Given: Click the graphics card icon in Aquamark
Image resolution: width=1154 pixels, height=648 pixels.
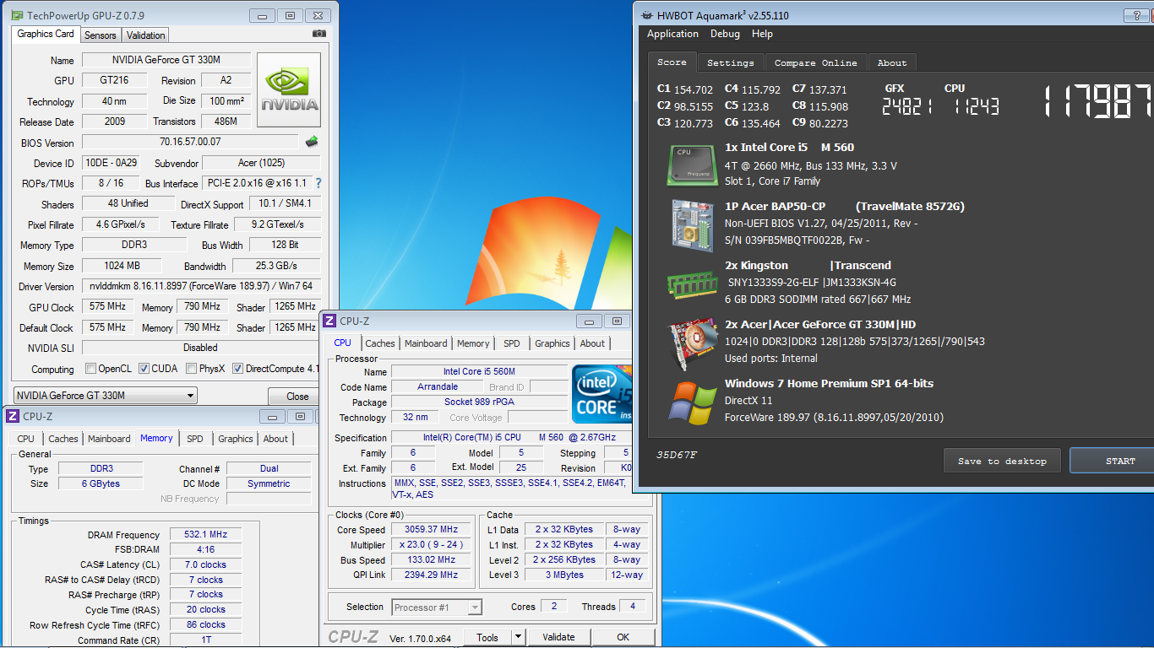Looking at the screenshot, I should click(692, 343).
